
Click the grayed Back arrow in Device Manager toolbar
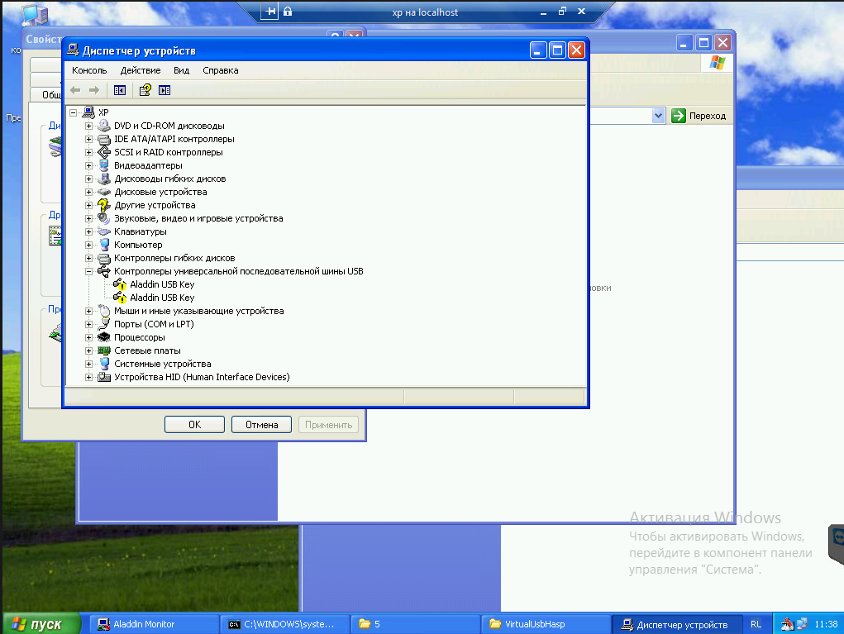coord(75,90)
